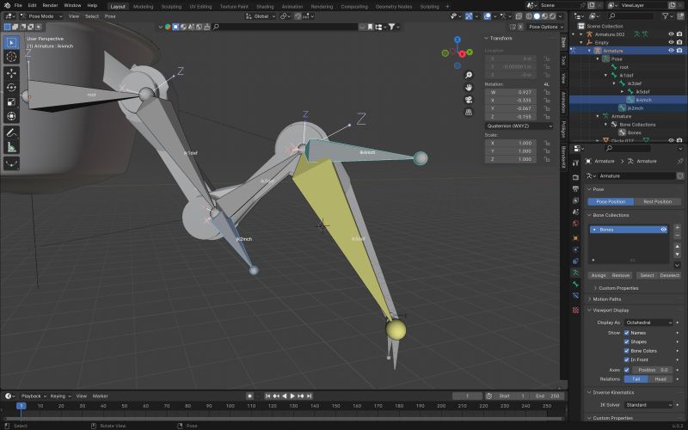Switch to Modeling workspace tab

point(143,7)
